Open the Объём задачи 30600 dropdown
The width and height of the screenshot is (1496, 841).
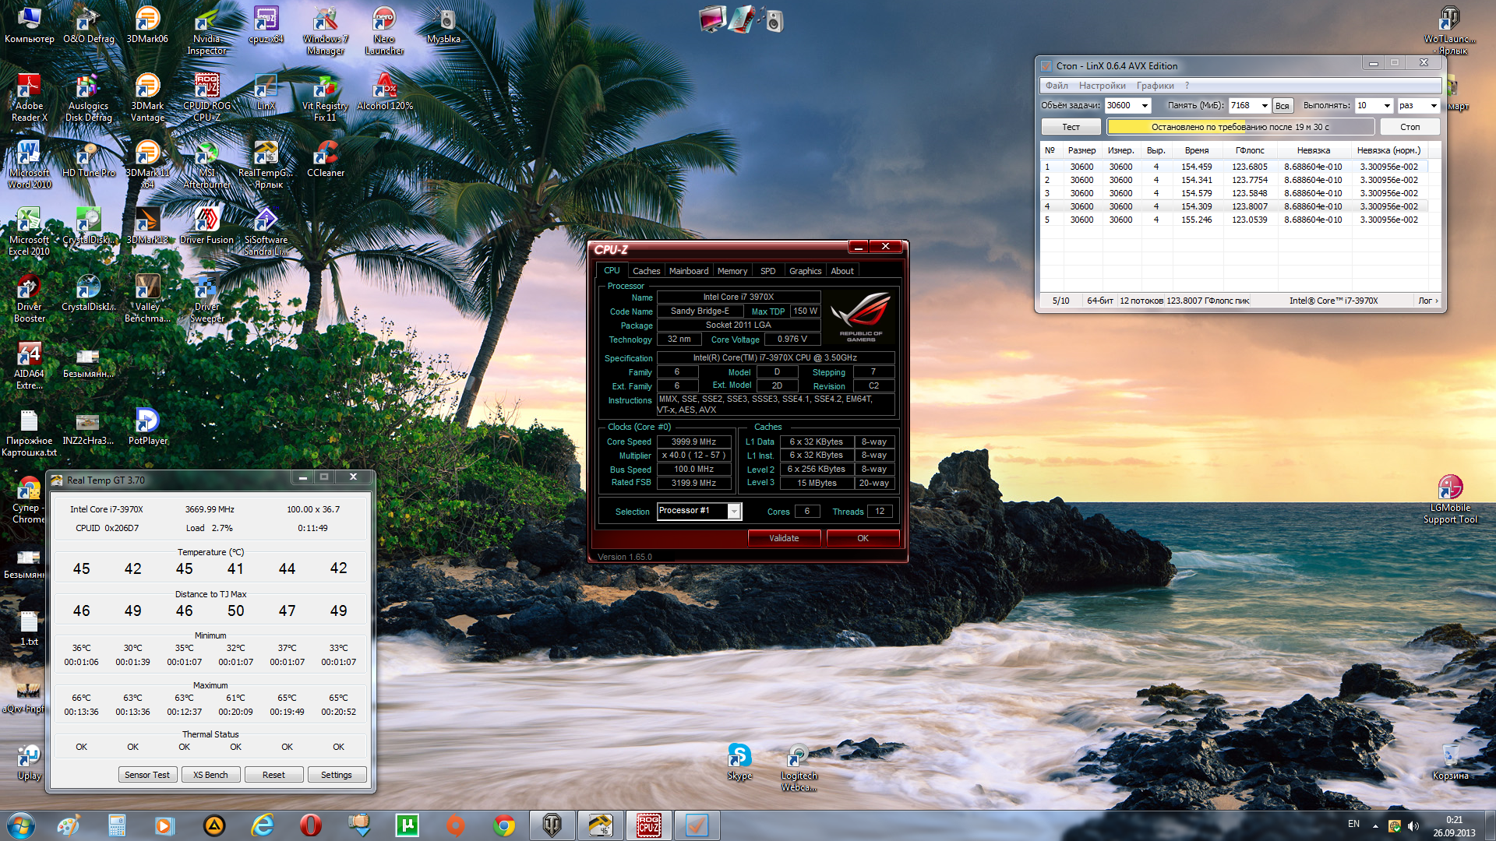[x=1145, y=106]
